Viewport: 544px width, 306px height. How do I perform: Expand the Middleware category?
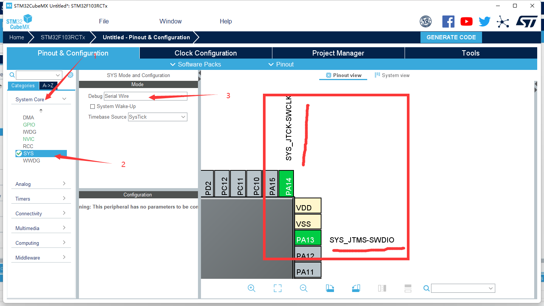pyautogui.click(x=41, y=258)
